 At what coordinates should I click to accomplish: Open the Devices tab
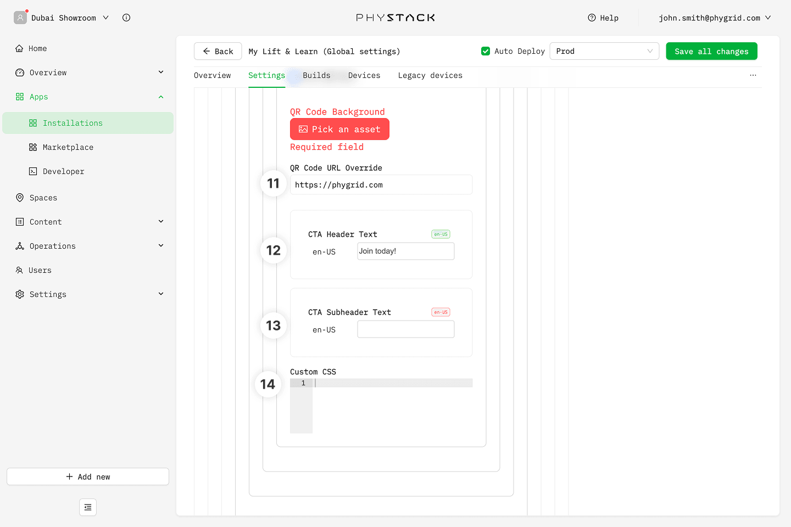point(364,75)
